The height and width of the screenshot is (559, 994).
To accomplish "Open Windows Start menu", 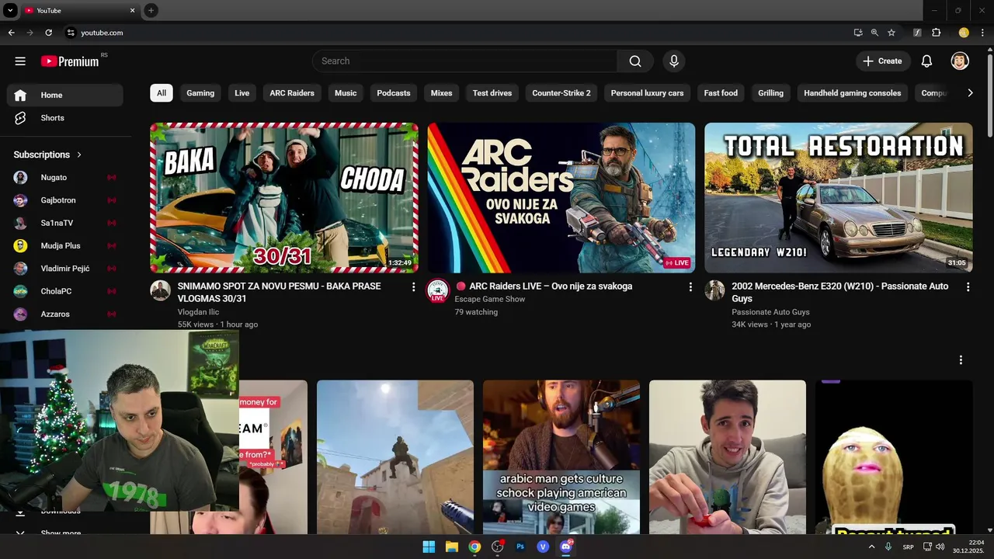I will [x=429, y=547].
